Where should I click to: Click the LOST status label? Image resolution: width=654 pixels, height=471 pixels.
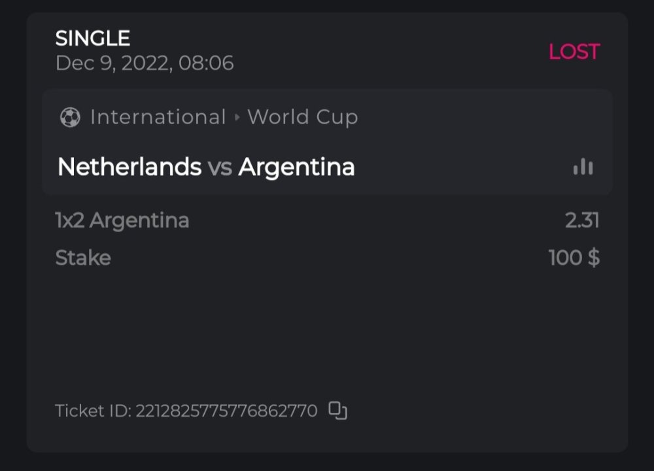(x=574, y=52)
